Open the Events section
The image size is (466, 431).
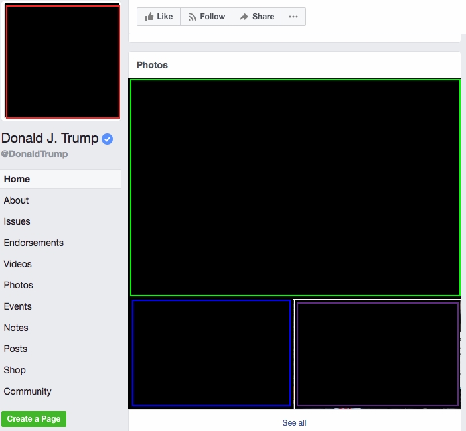click(x=17, y=306)
